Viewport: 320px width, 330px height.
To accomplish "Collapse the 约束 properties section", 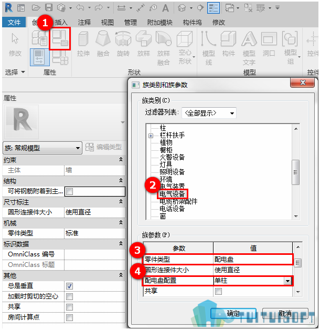I will click(121, 160).
